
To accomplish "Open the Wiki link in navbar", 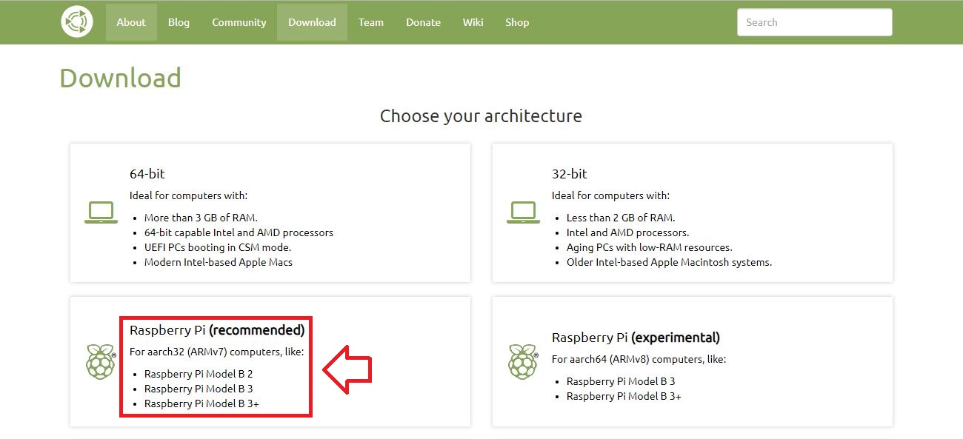I will pos(473,22).
